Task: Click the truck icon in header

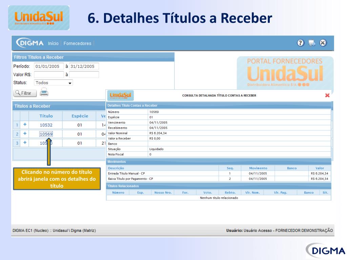Action: [312, 43]
